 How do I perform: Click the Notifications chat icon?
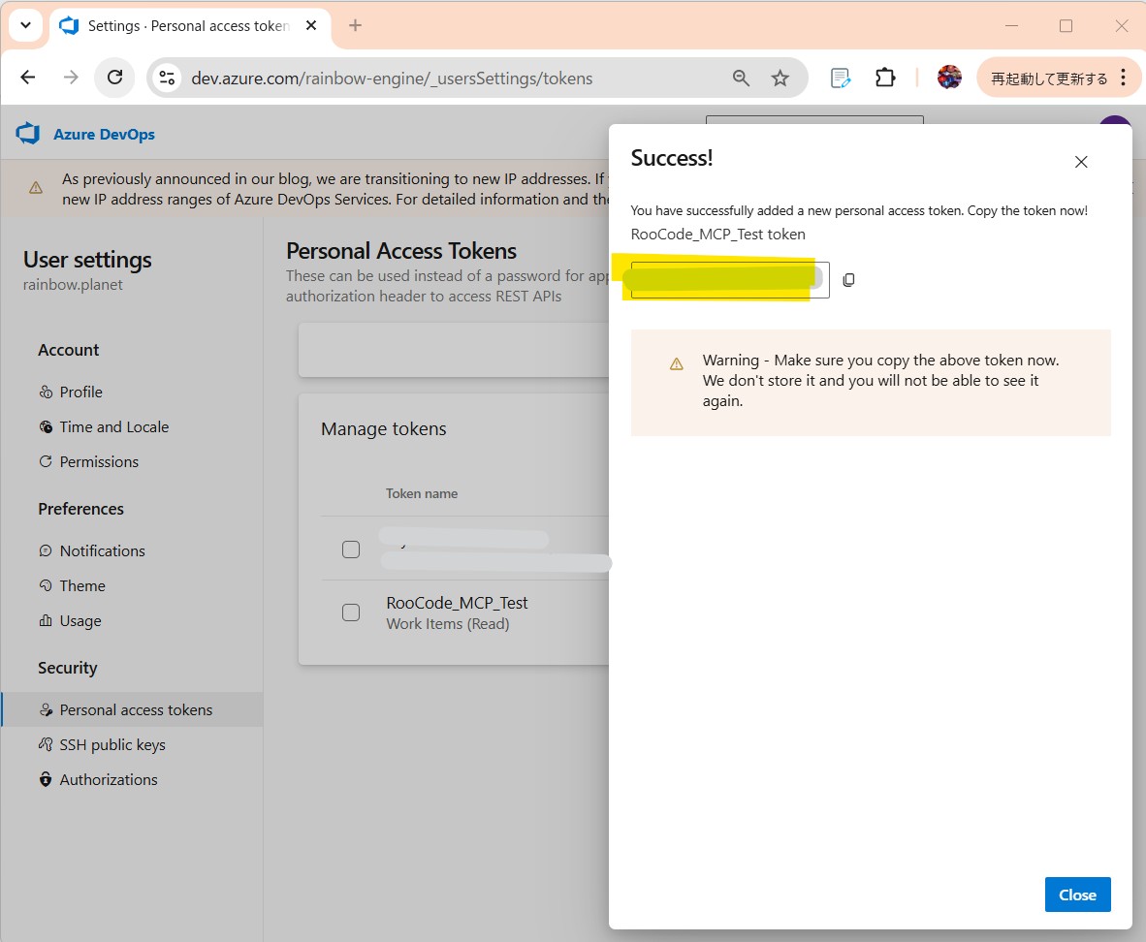pyautogui.click(x=46, y=551)
